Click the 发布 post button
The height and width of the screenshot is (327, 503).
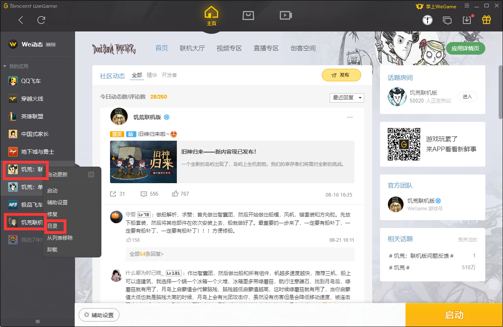point(341,75)
